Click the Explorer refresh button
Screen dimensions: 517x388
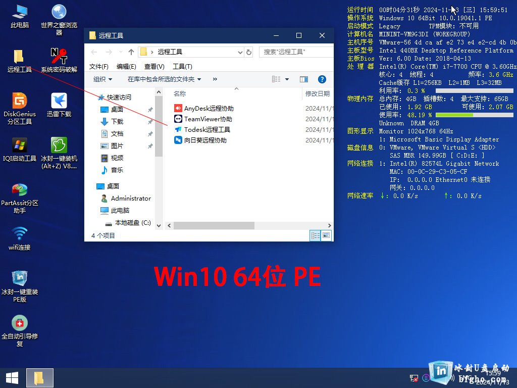point(249,52)
